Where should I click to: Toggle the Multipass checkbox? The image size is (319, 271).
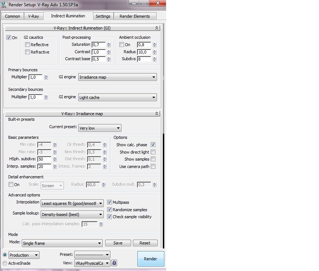(x=109, y=202)
